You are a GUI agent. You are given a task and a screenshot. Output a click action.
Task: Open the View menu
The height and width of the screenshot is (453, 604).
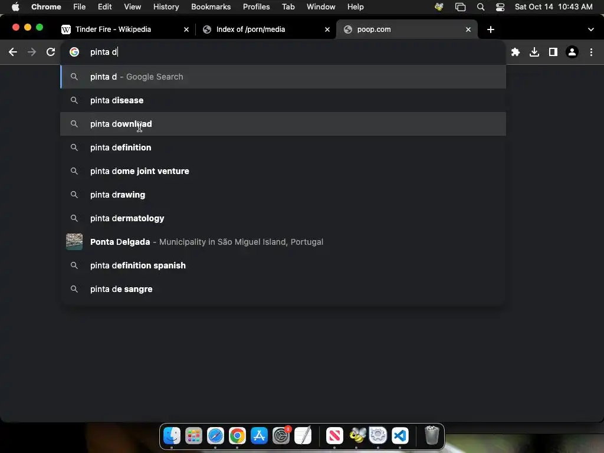tap(132, 7)
